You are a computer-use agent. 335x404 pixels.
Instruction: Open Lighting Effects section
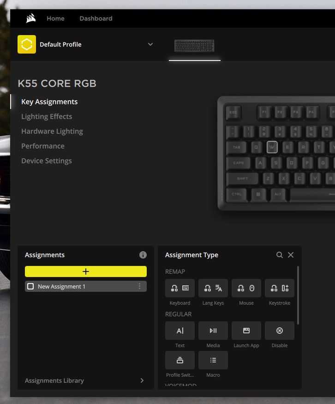click(47, 116)
